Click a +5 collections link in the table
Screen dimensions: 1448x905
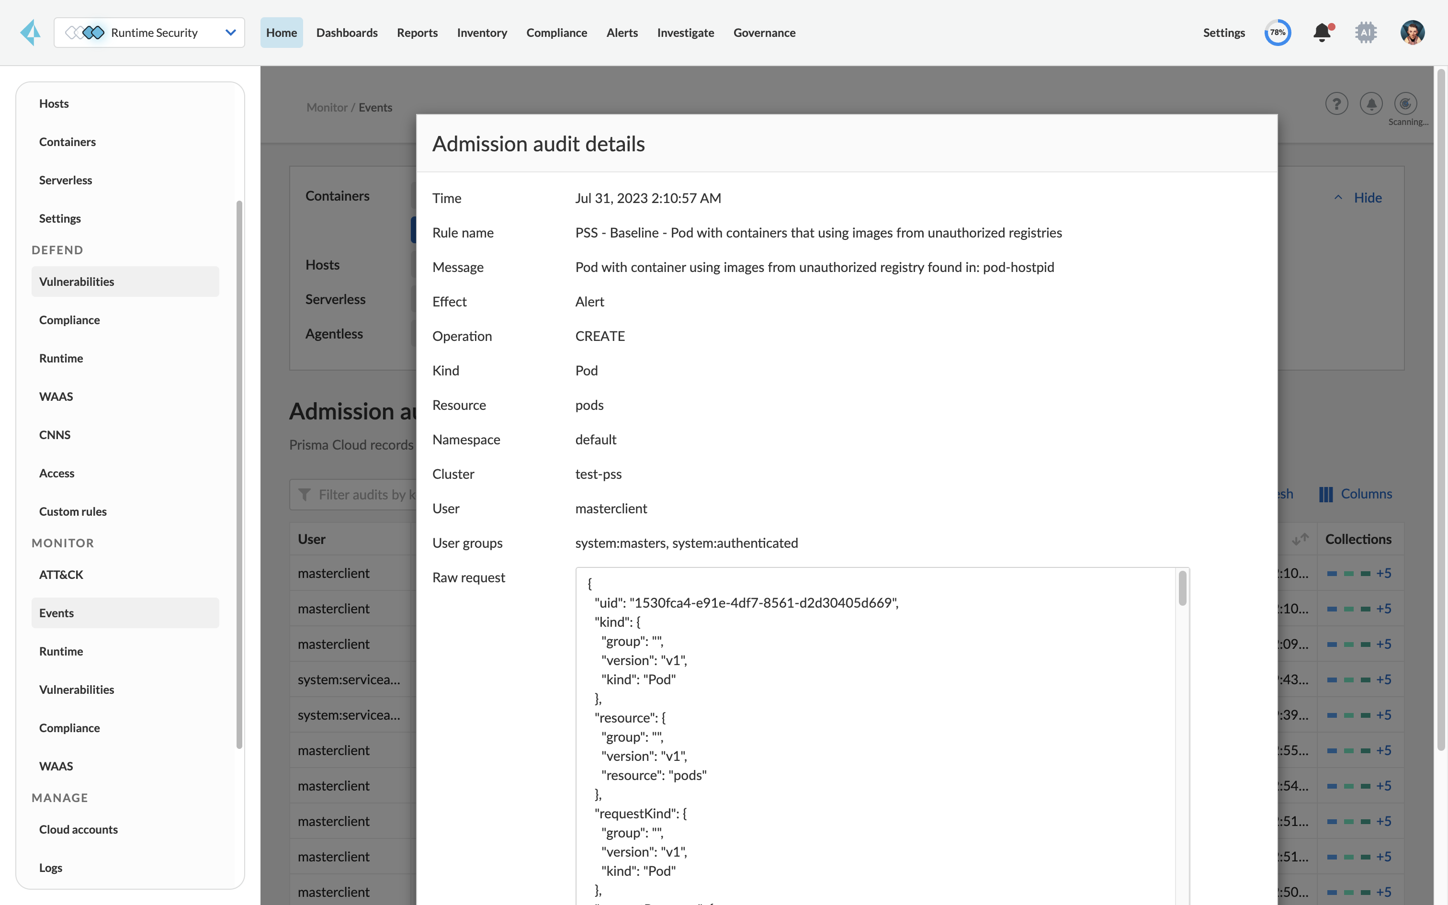[x=1385, y=573]
